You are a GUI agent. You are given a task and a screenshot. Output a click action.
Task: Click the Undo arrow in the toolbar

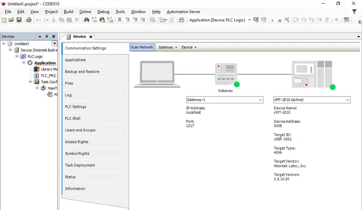[x=39, y=20]
